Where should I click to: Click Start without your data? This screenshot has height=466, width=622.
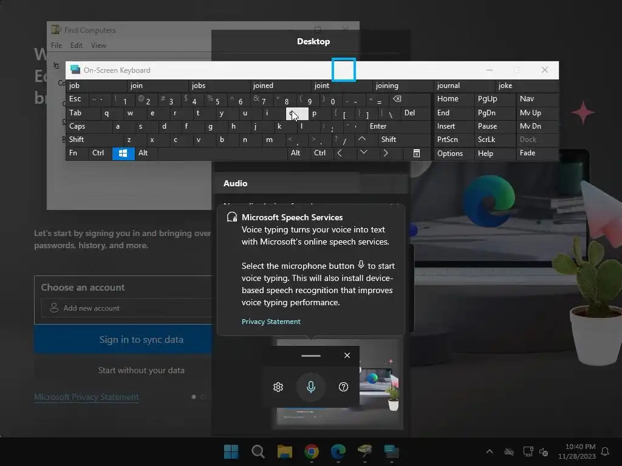141,371
